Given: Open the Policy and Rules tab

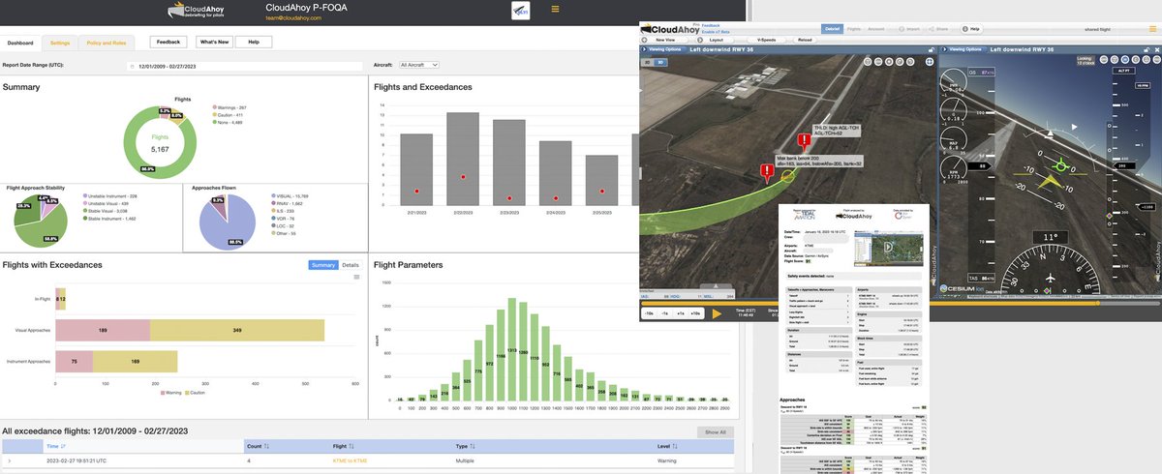Looking at the screenshot, I should 106,43.
